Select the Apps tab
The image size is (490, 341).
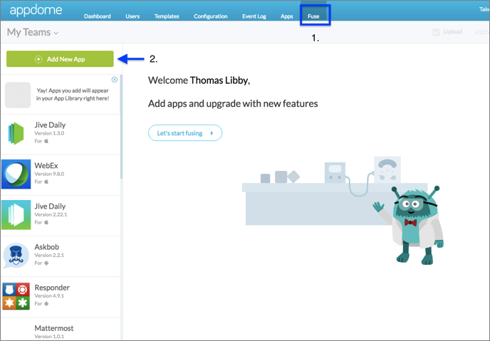(x=286, y=16)
